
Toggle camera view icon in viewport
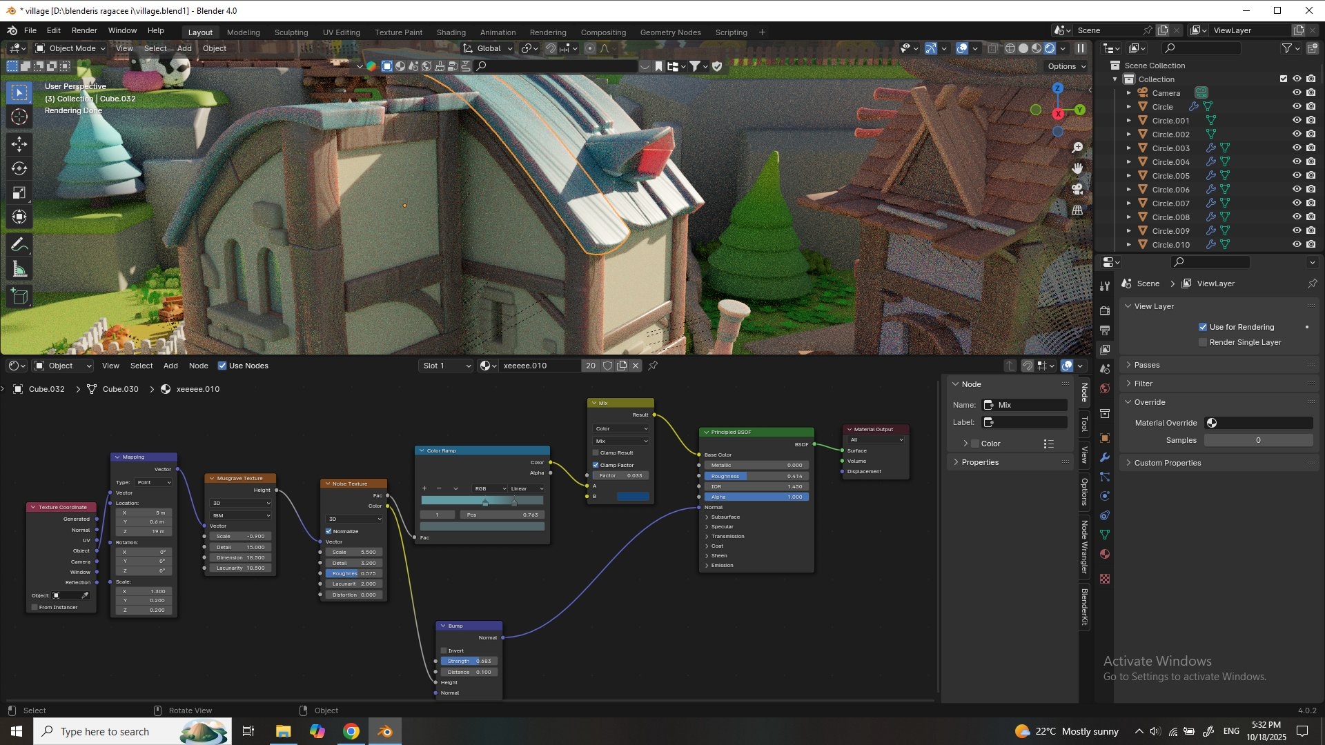coord(1077,189)
